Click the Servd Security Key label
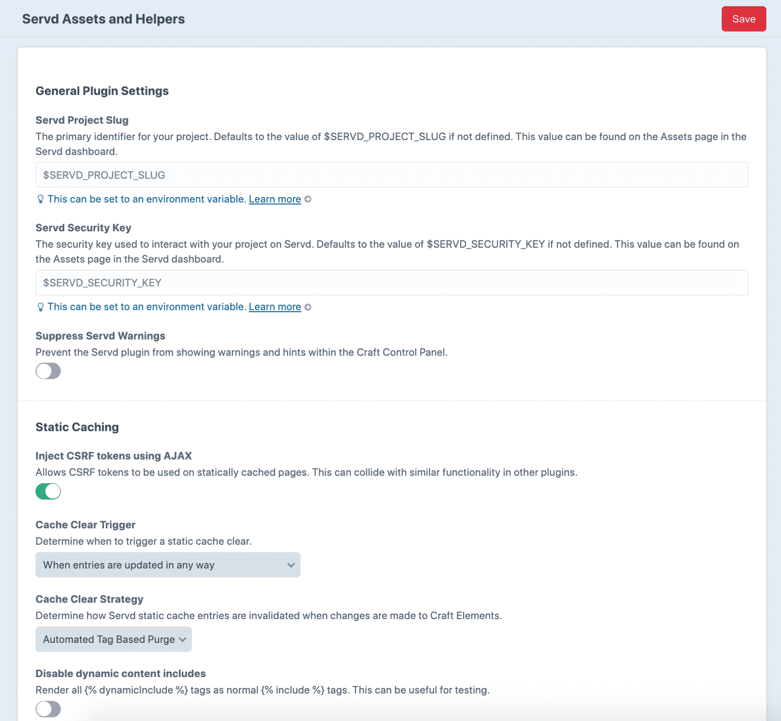The width and height of the screenshot is (781, 721). (83, 228)
